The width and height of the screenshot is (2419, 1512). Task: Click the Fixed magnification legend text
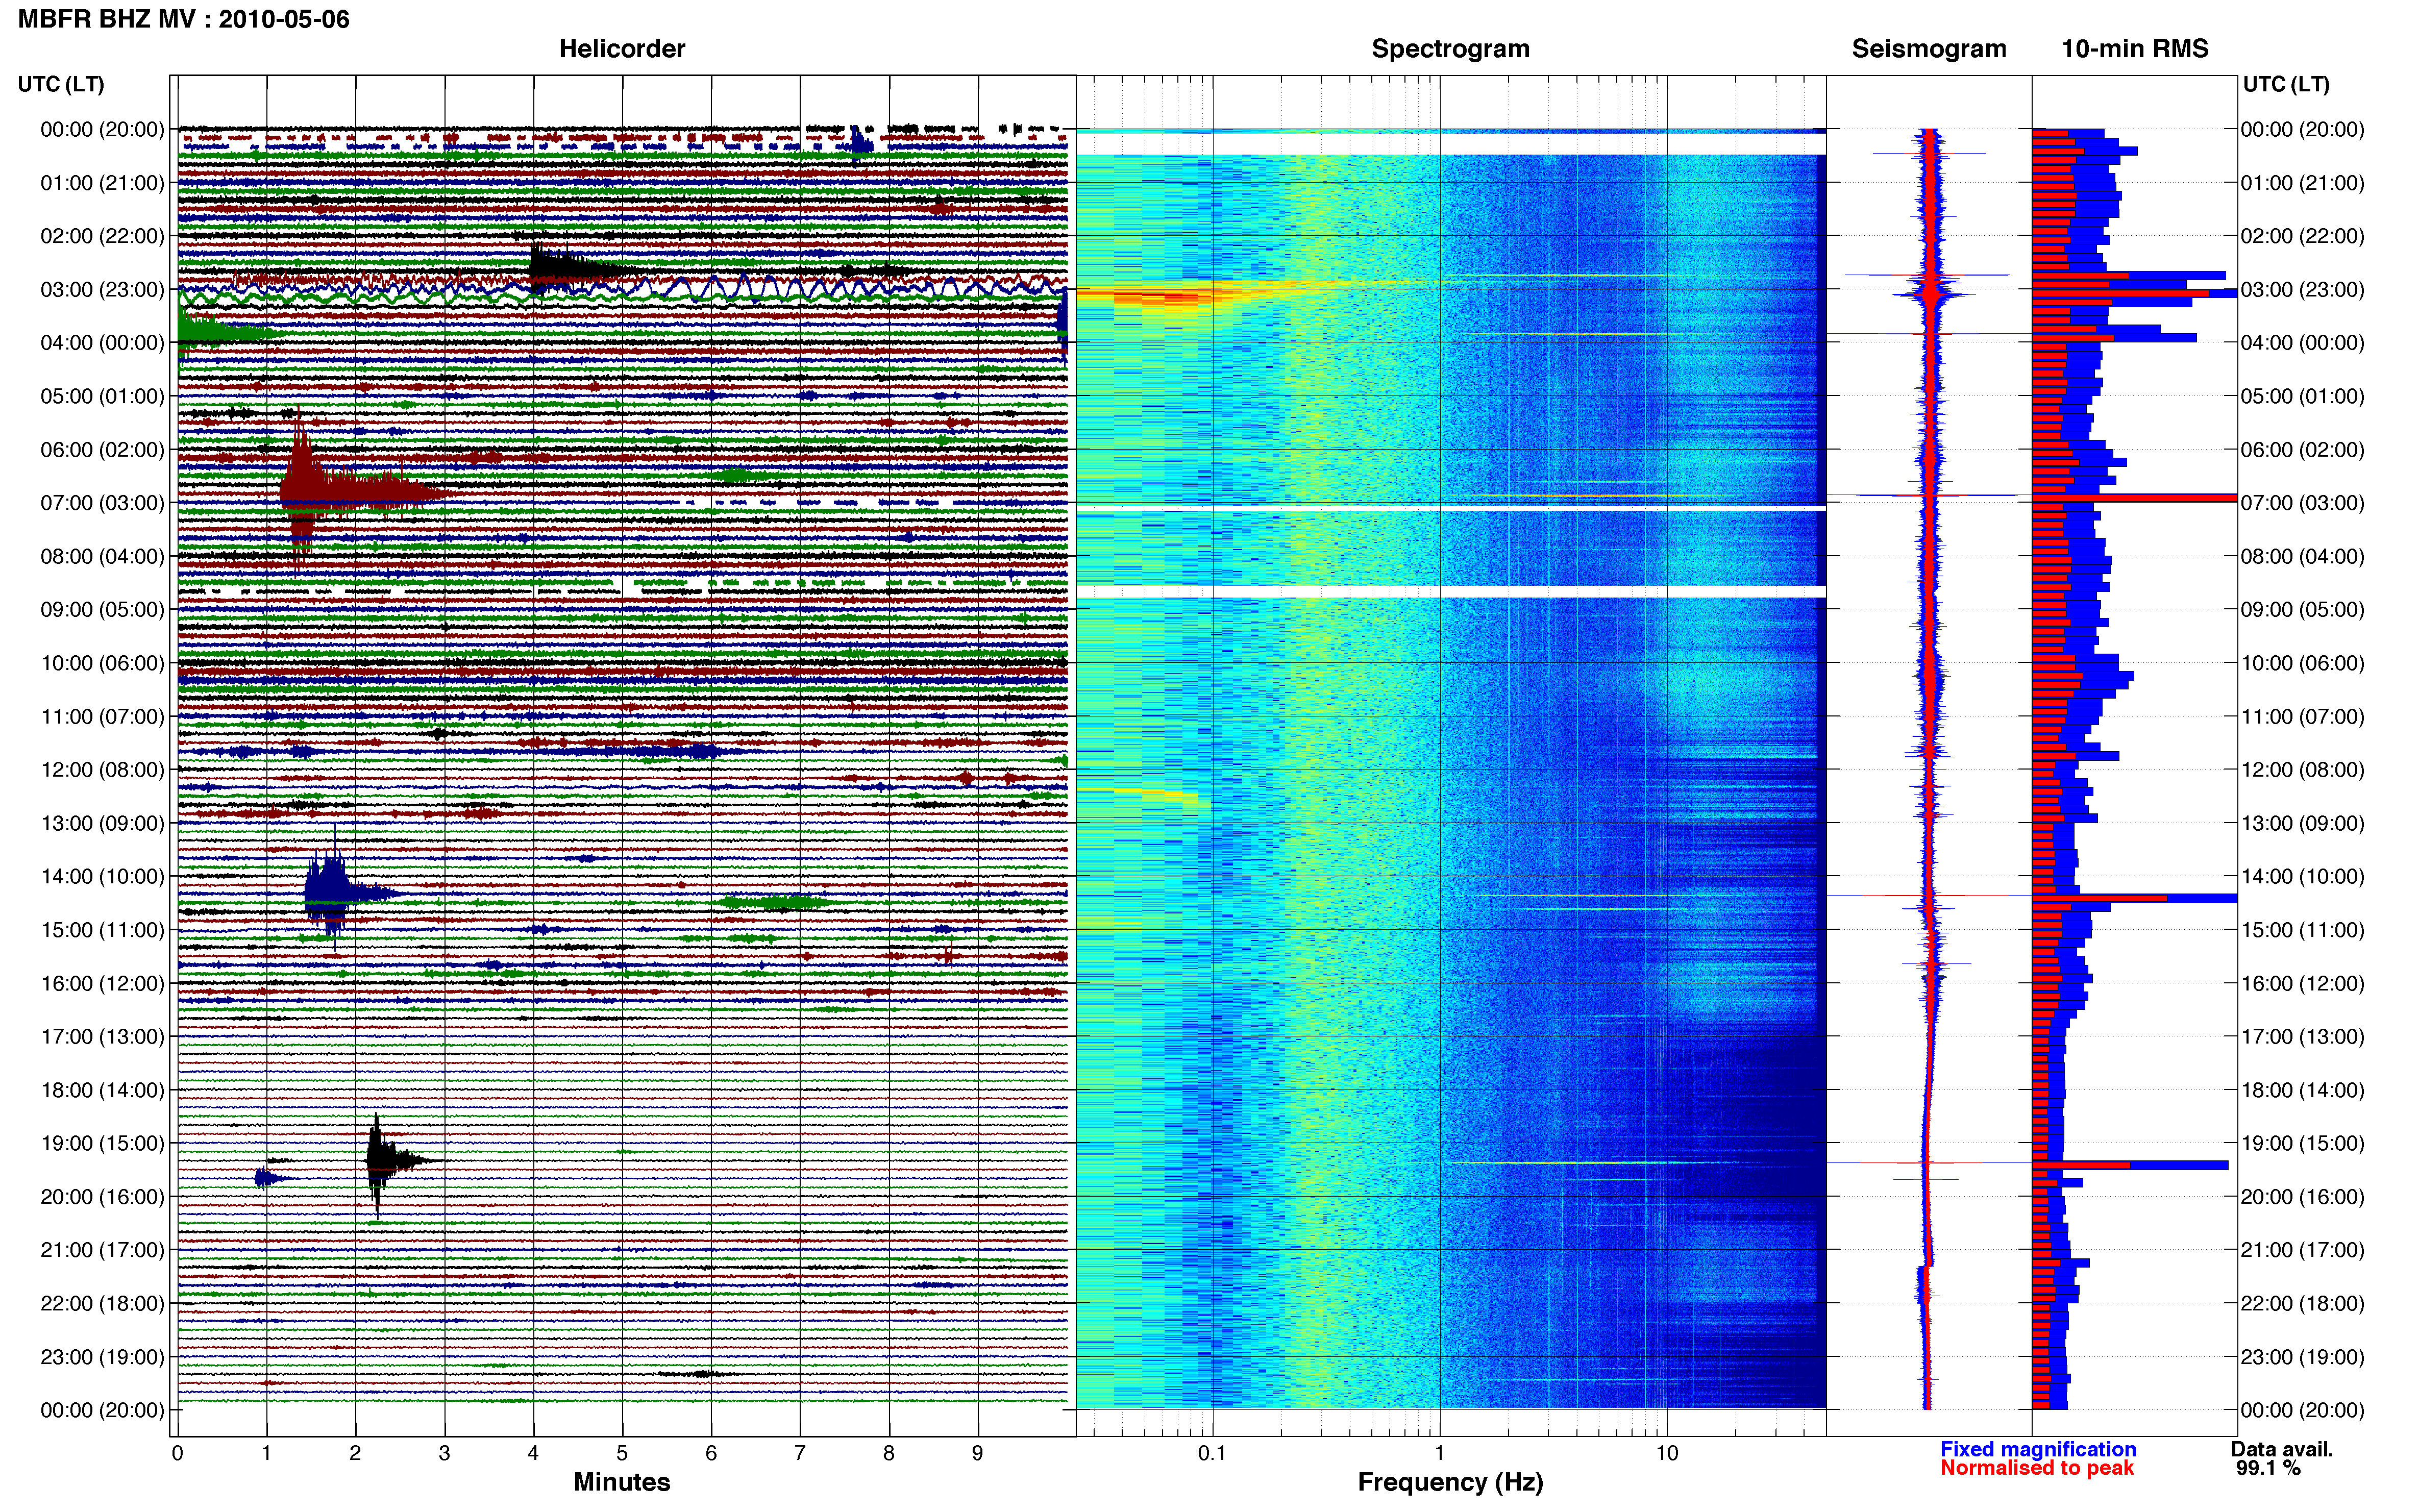click(x=2038, y=1449)
